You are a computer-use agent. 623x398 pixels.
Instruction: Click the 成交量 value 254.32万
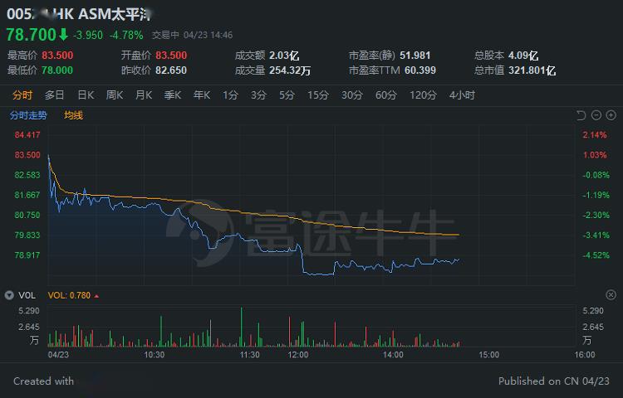(290, 70)
